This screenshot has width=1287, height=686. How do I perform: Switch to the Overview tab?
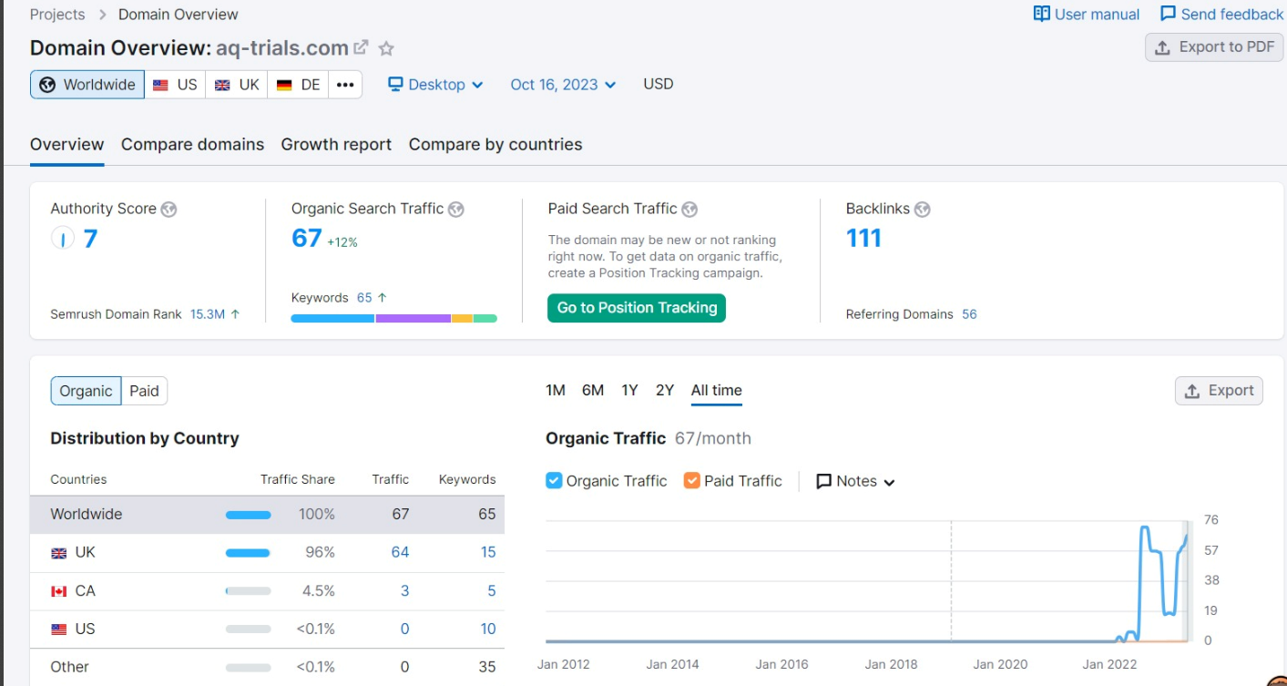[67, 144]
